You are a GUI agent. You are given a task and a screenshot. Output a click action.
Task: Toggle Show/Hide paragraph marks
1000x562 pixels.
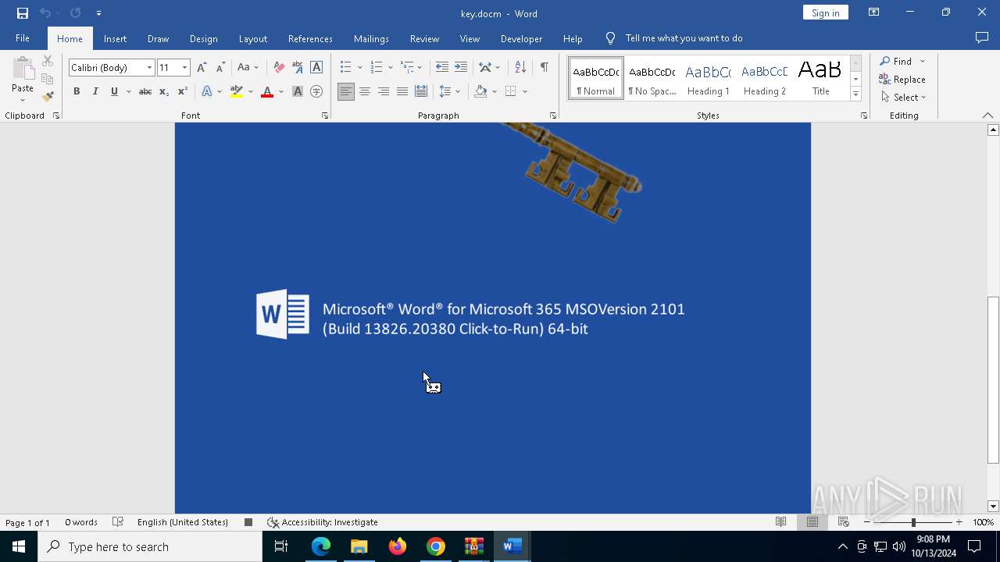tap(545, 68)
